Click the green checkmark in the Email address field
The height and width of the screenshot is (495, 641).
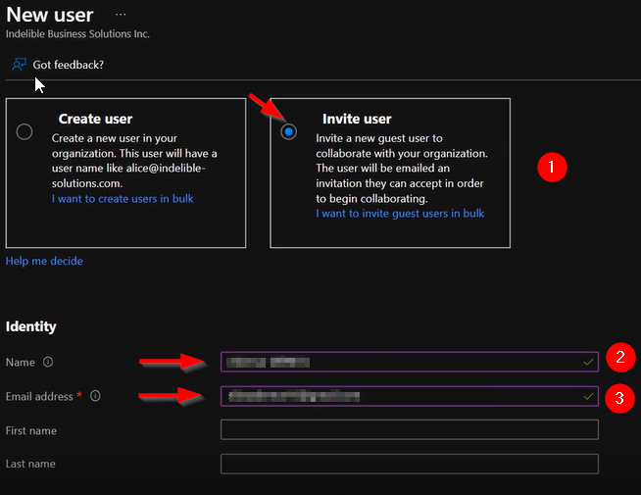pyautogui.click(x=589, y=396)
